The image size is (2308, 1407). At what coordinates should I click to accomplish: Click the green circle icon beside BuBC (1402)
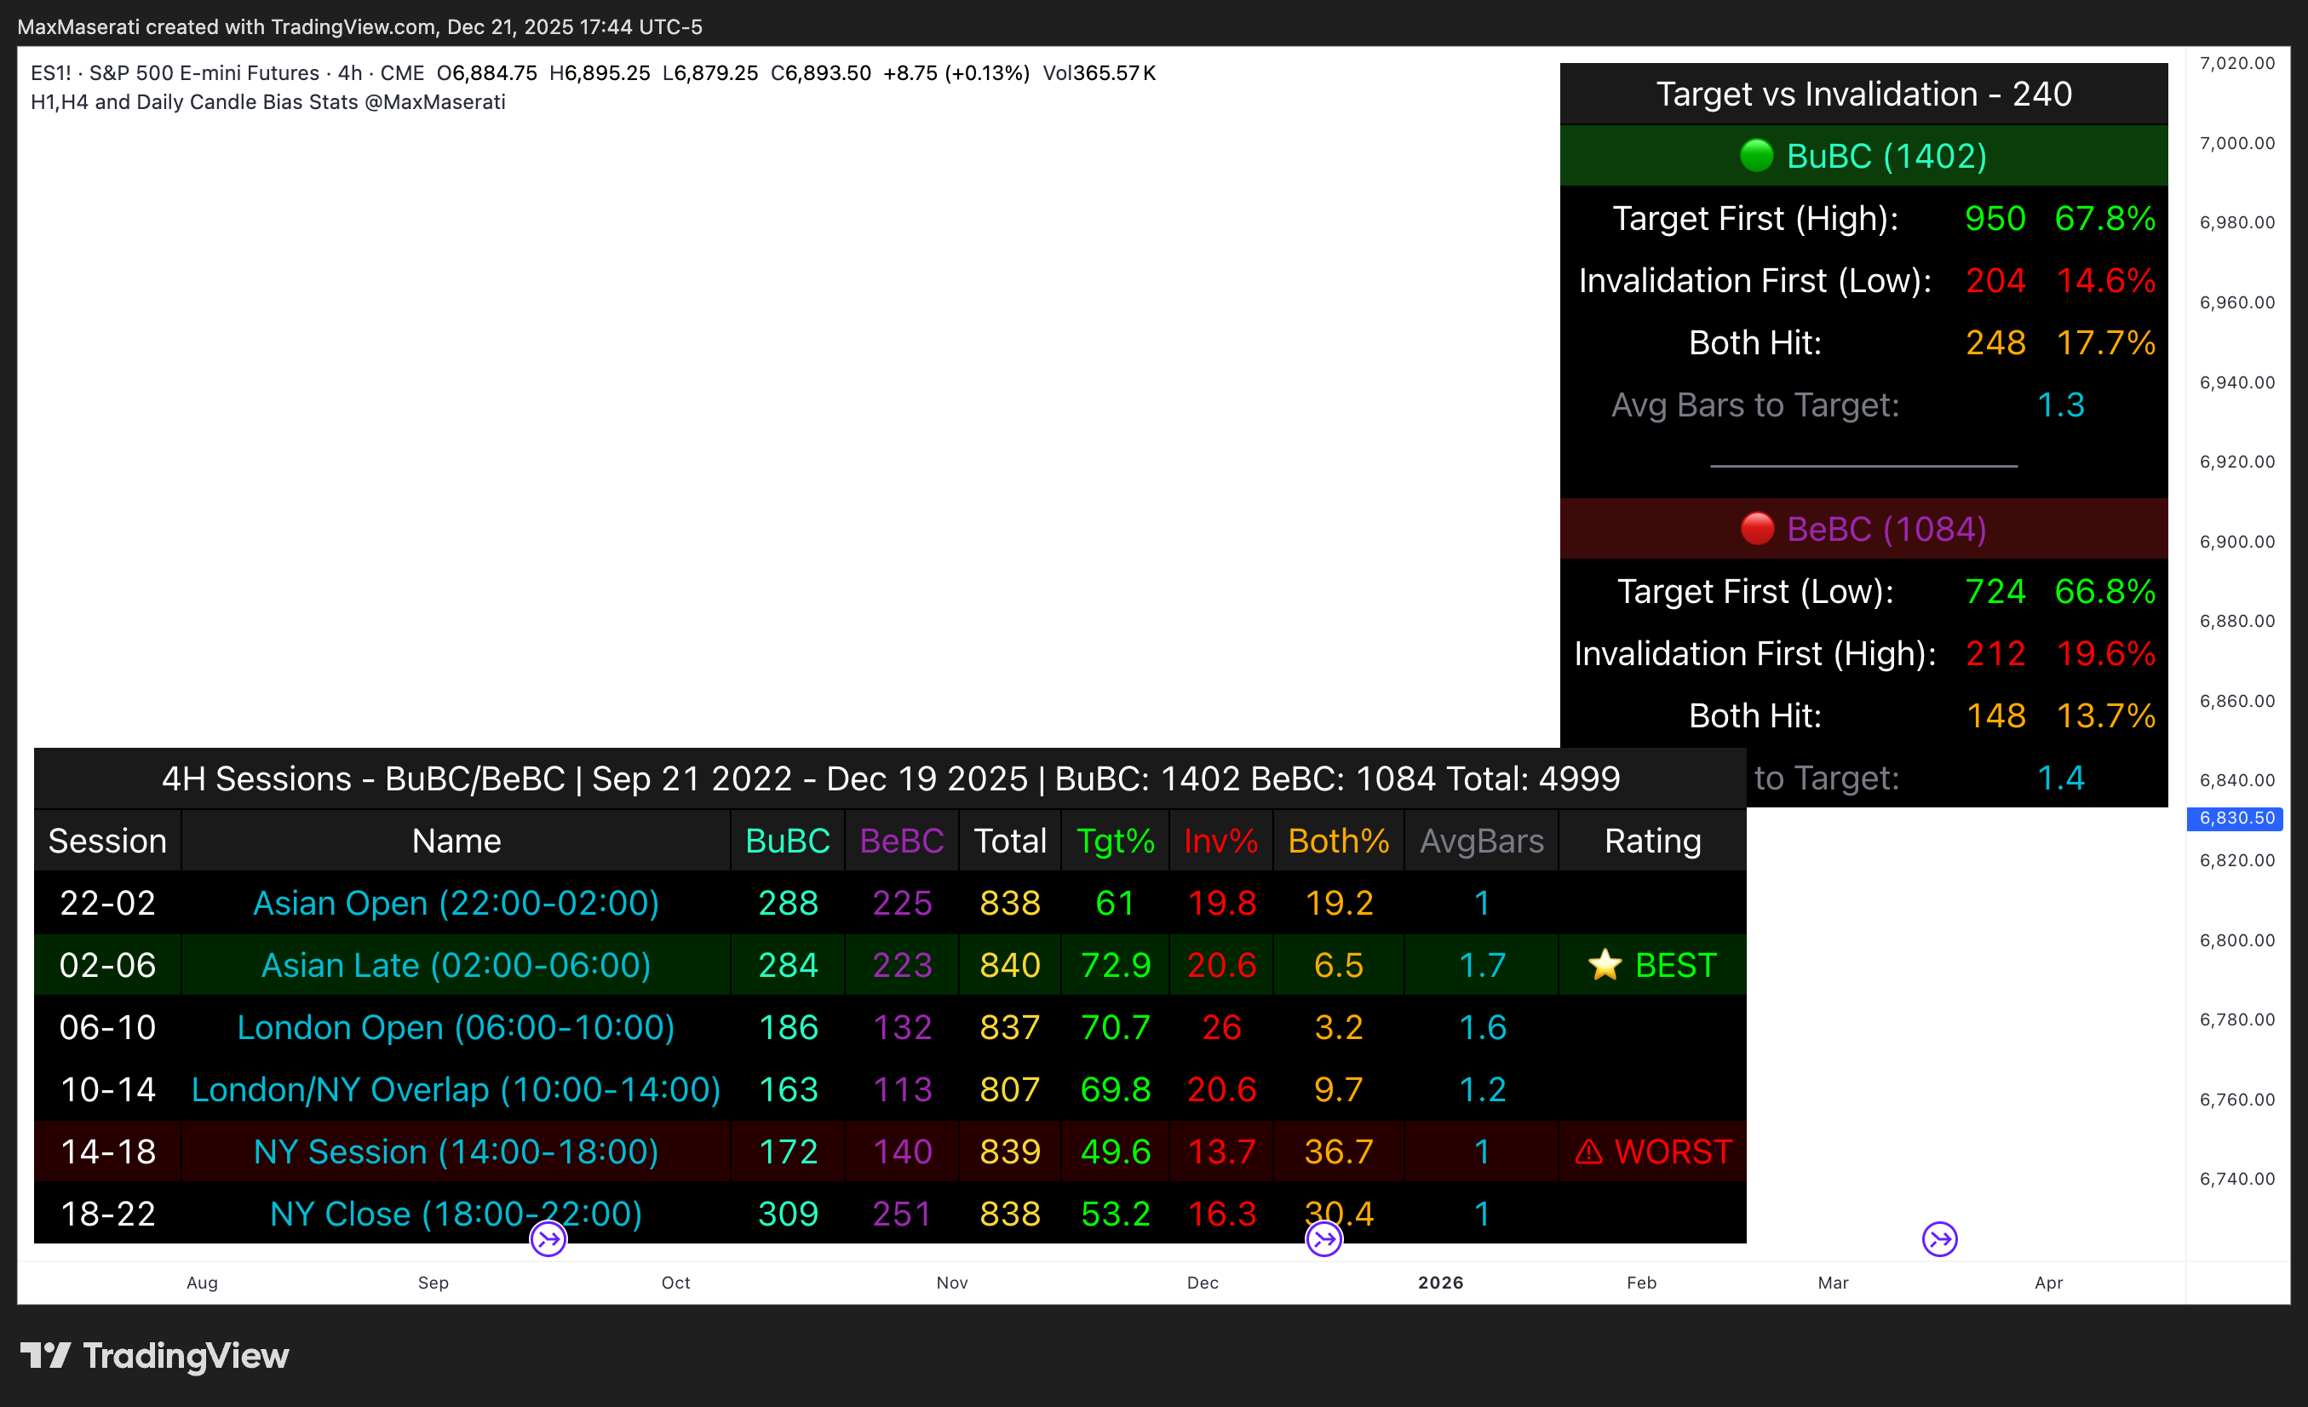click(x=1756, y=154)
